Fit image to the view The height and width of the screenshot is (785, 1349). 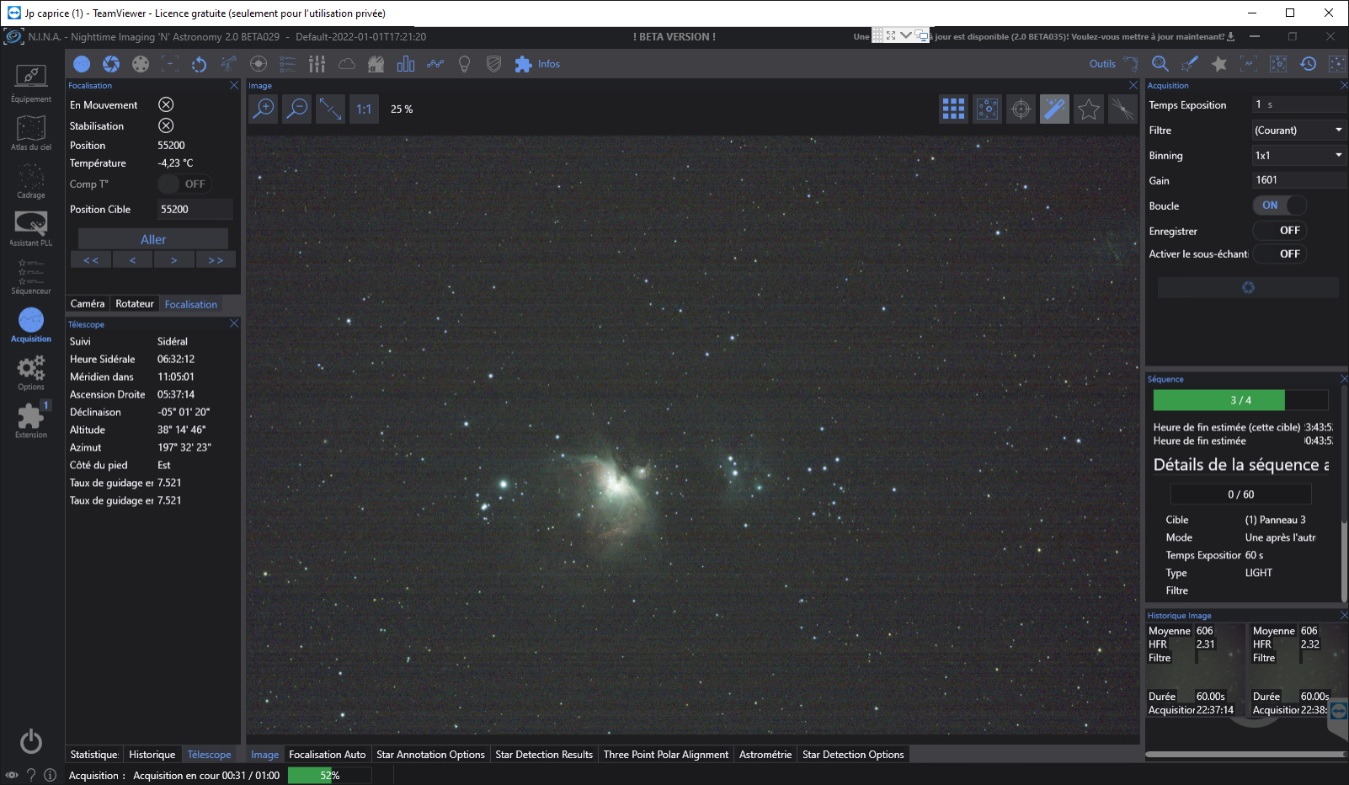(330, 109)
